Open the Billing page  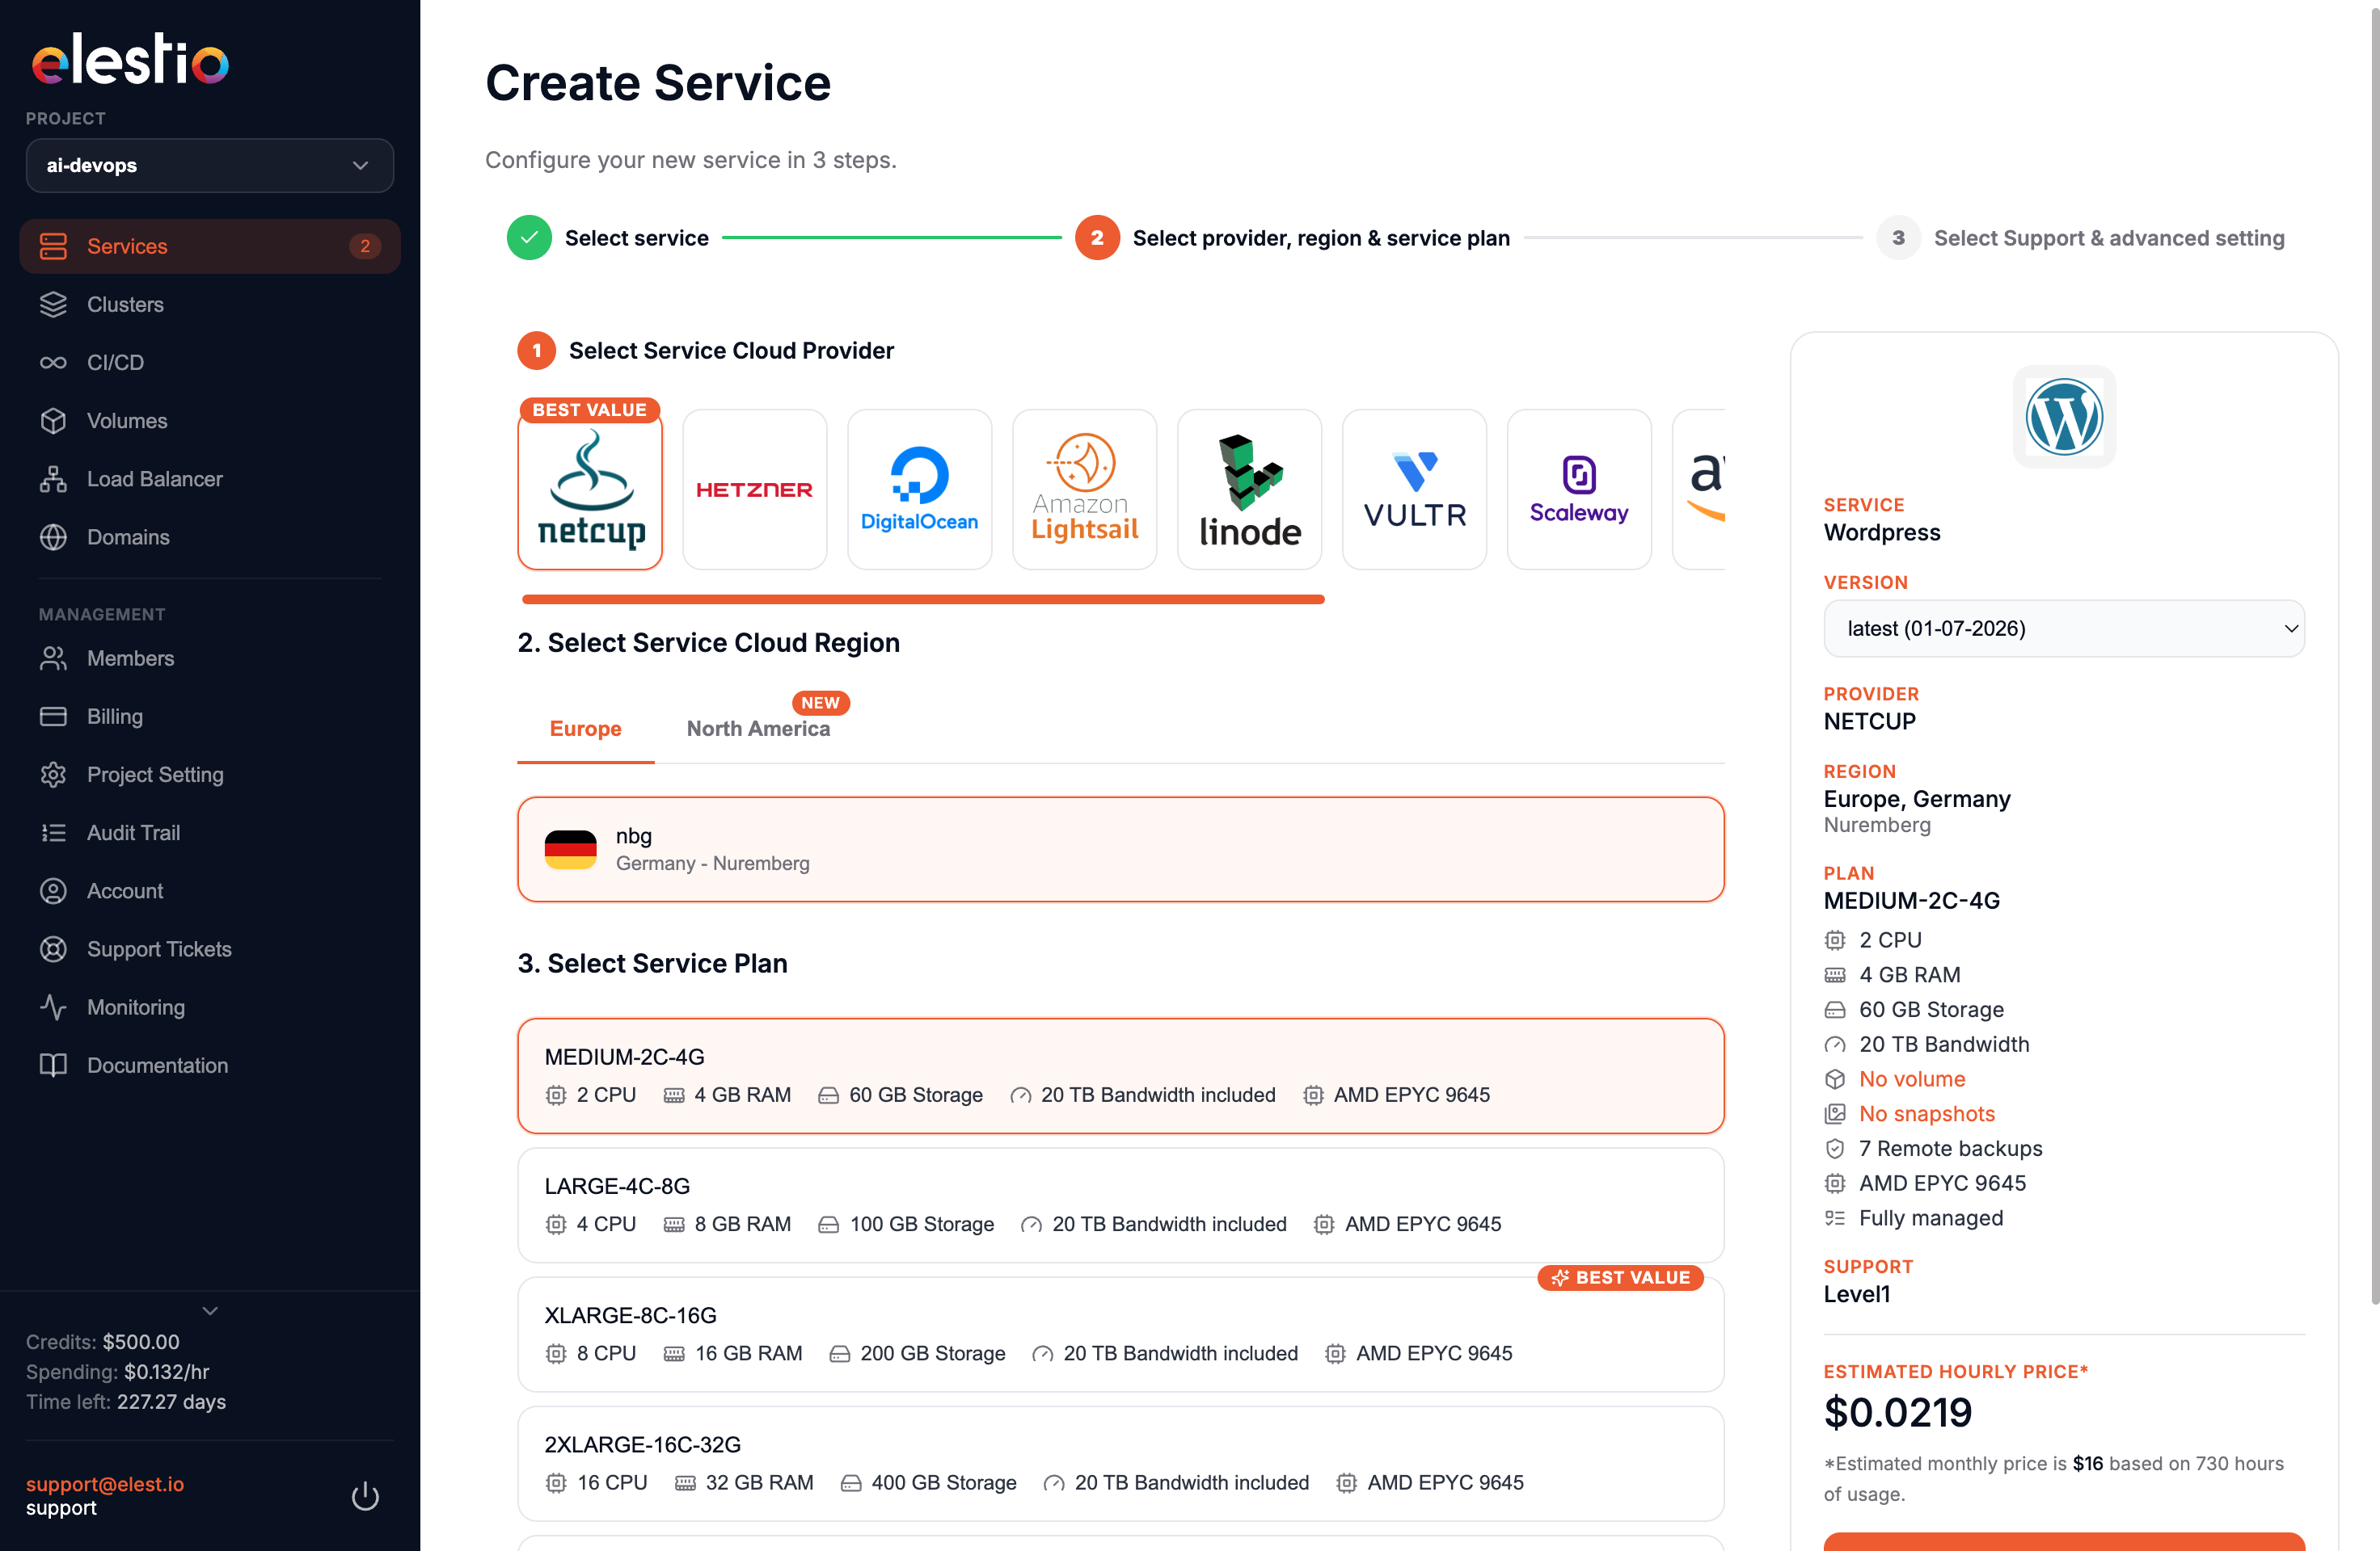pyautogui.click(x=209, y=716)
